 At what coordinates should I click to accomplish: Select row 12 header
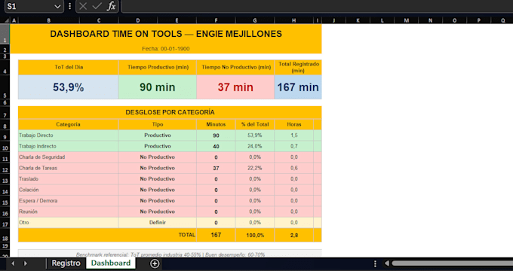point(5,168)
